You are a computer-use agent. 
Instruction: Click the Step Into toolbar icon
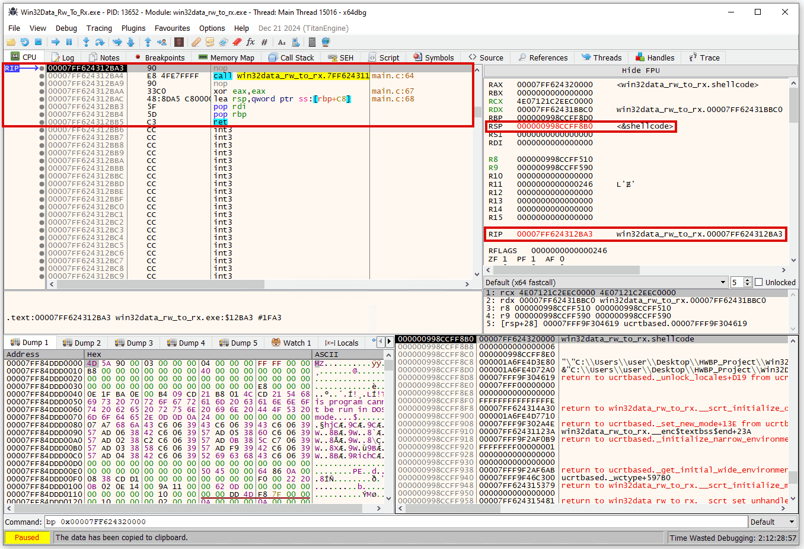pyautogui.click(x=86, y=42)
